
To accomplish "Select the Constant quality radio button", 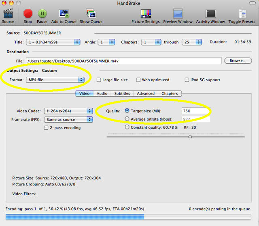I will [127, 127].
